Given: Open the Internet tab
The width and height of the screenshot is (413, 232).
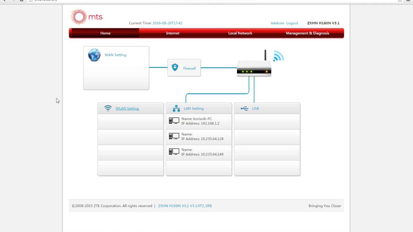Looking at the screenshot, I should [x=173, y=33].
